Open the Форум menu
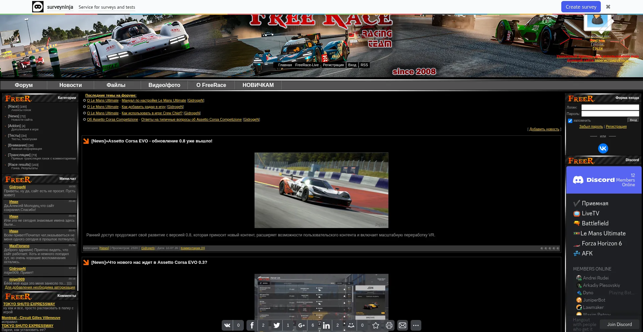This screenshot has width=643, height=332. [x=24, y=85]
